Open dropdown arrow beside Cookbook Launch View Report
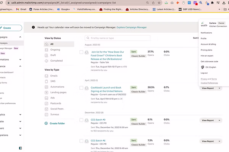The image size is (229, 152). [x=219, y=88]
